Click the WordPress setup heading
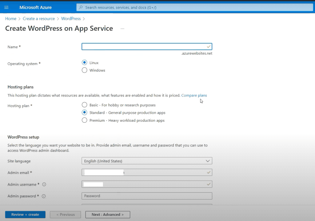Viewport: 315px width, 221px height. tap(23, 137)
